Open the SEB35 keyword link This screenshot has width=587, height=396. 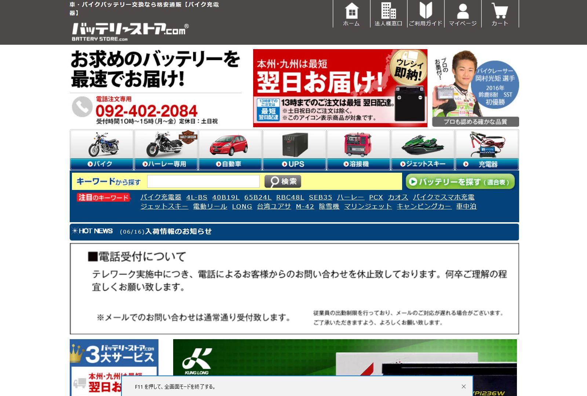320,197
